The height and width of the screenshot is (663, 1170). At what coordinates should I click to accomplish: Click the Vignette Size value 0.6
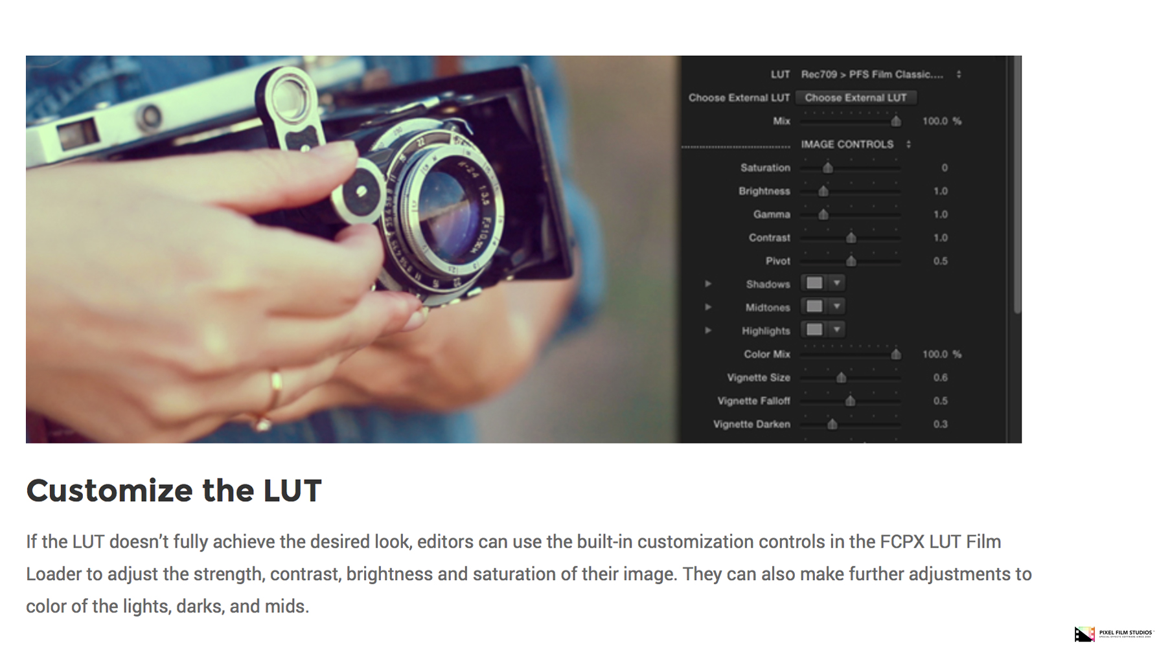[940, 377]
